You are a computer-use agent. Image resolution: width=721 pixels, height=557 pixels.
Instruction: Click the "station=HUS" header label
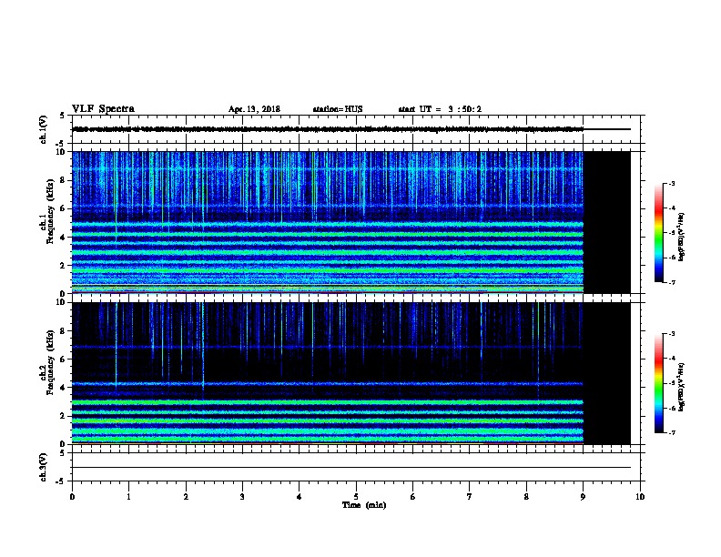click(x=338, y=109)
